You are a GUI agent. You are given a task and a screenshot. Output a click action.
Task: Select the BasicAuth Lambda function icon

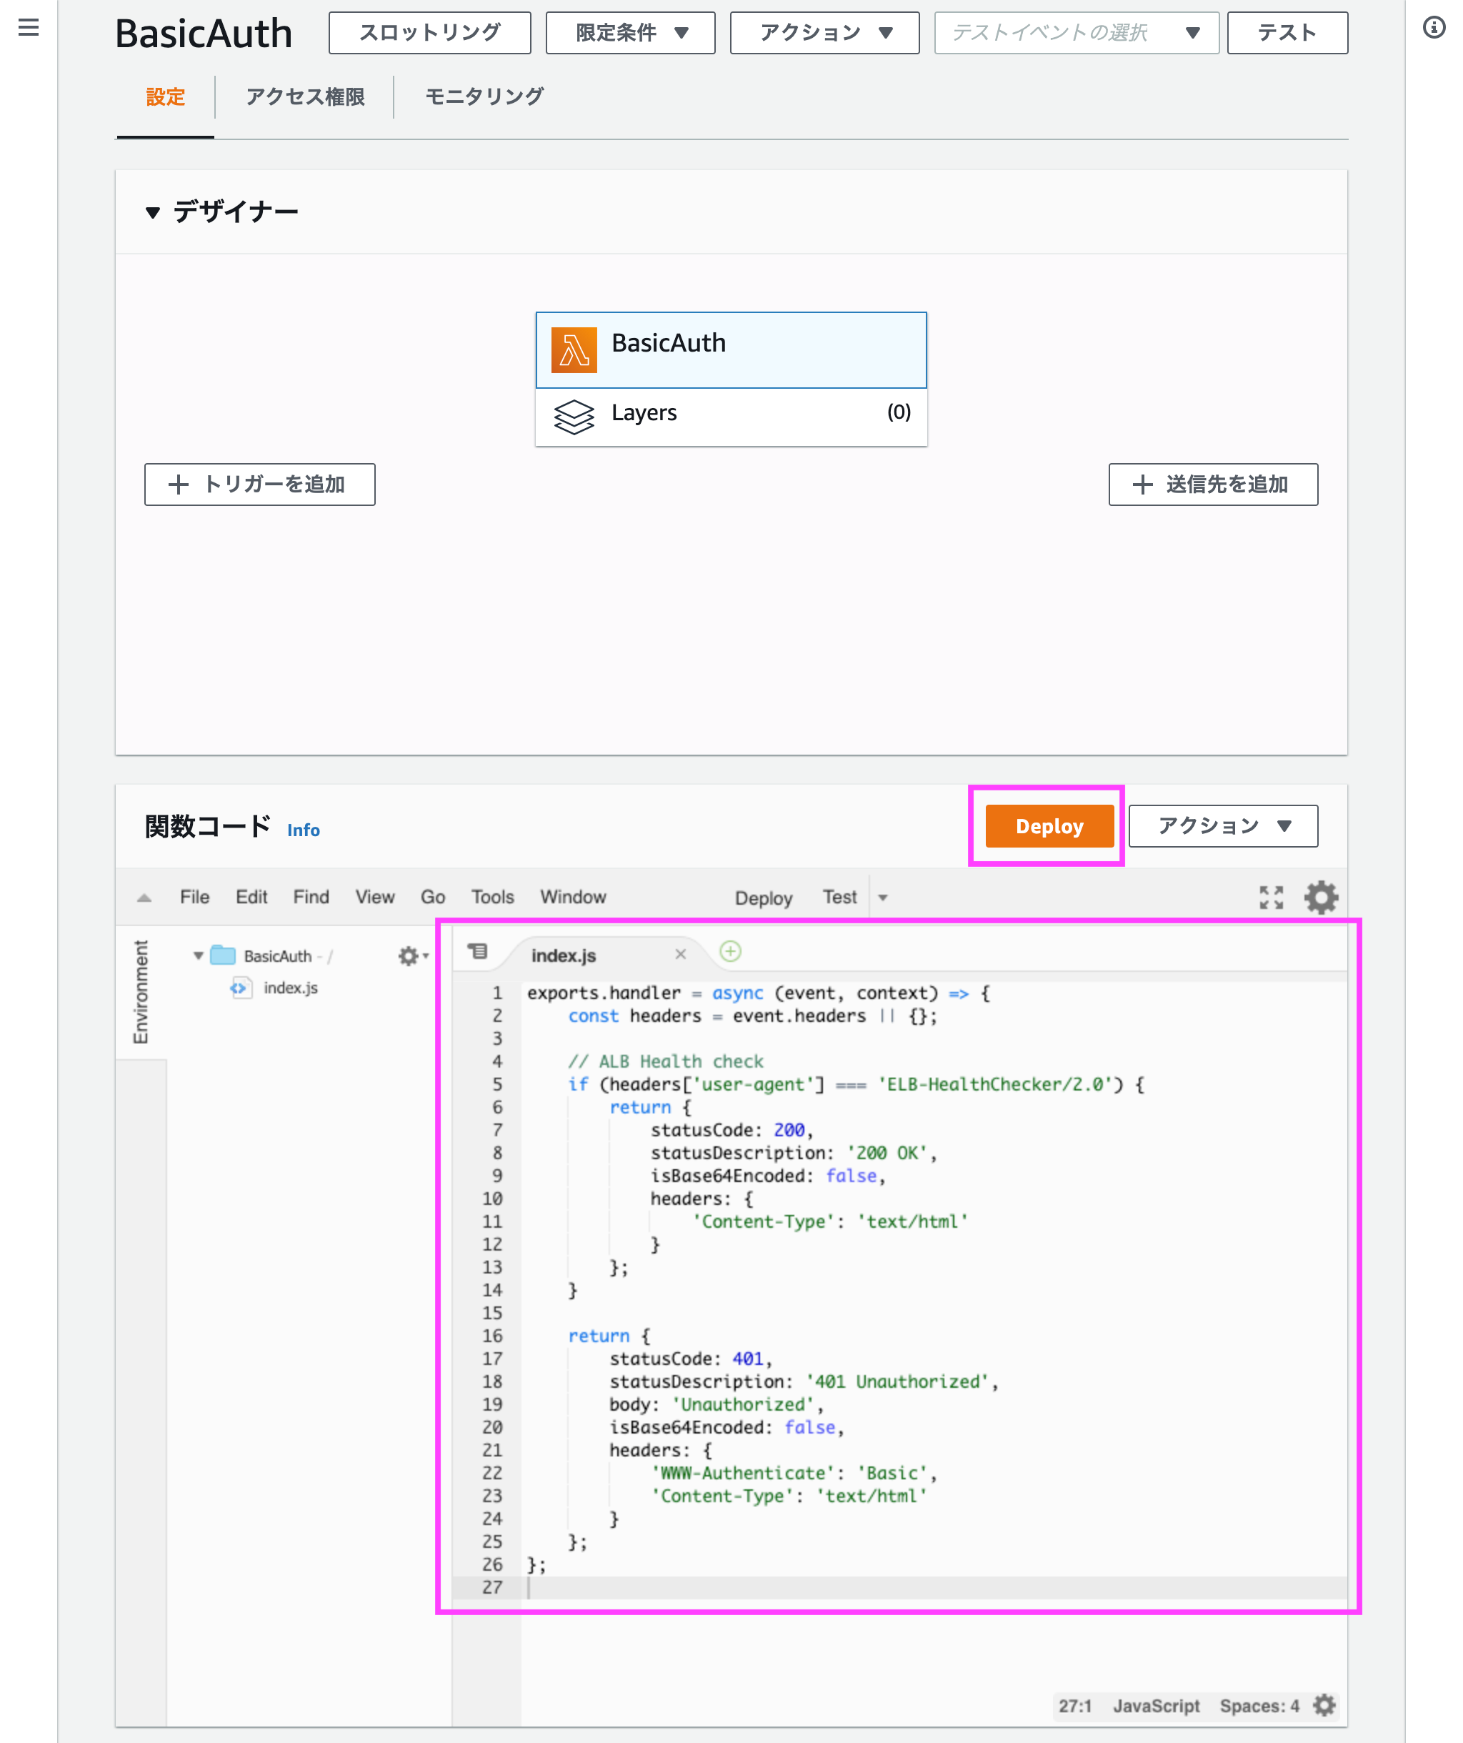click(576, 349)
